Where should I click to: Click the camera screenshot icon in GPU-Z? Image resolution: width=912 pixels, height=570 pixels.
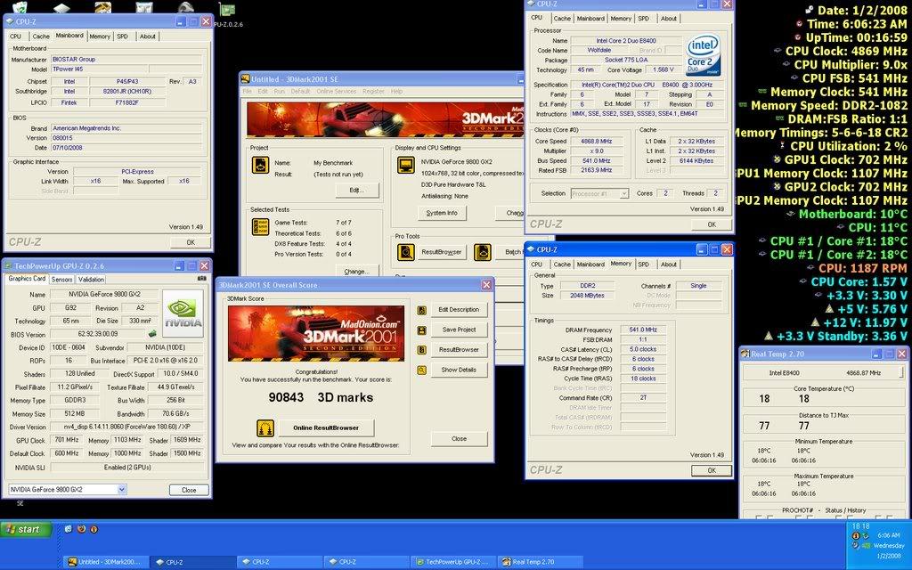201,279
